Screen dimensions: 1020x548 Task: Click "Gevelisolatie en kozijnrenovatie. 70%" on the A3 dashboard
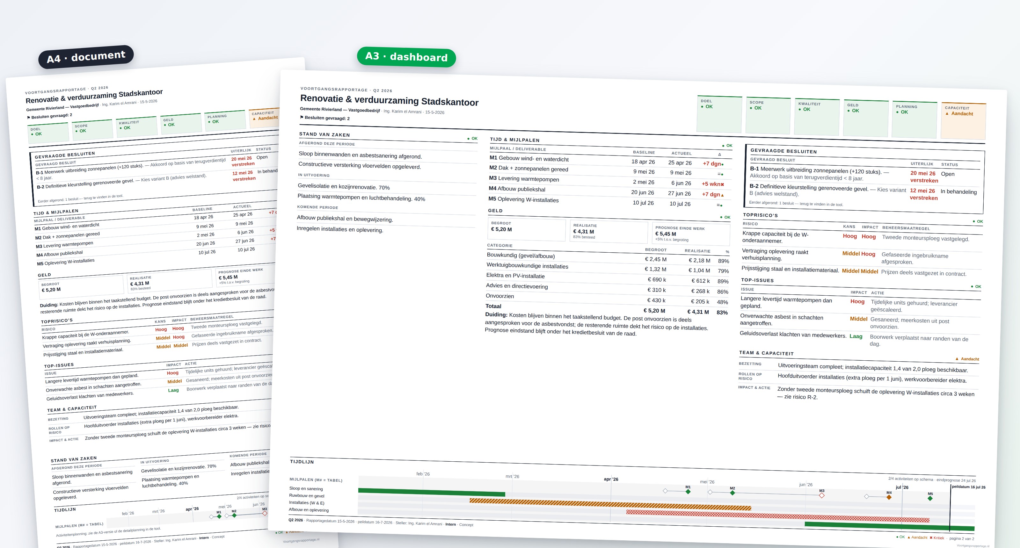[x=344, y=187]
